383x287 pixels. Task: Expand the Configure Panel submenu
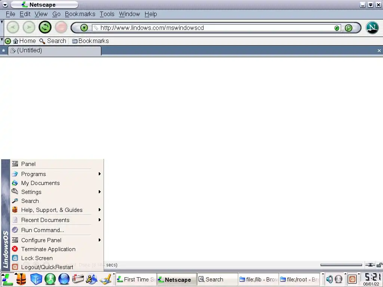click(x=57, y=240)
